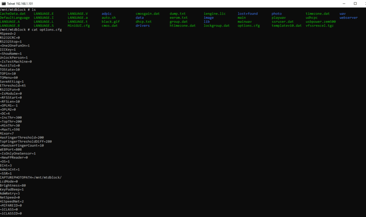The width and height of the screenshot is (366, 217).
Task: Select the iengine.lic file entry
Action: coord(214,14)
